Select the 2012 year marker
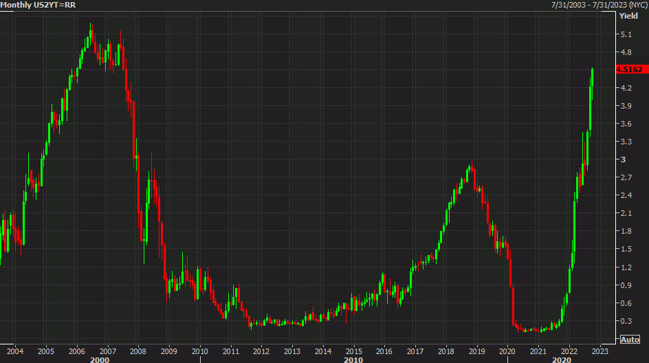This screenshot has width=649, height=363. 261,350
